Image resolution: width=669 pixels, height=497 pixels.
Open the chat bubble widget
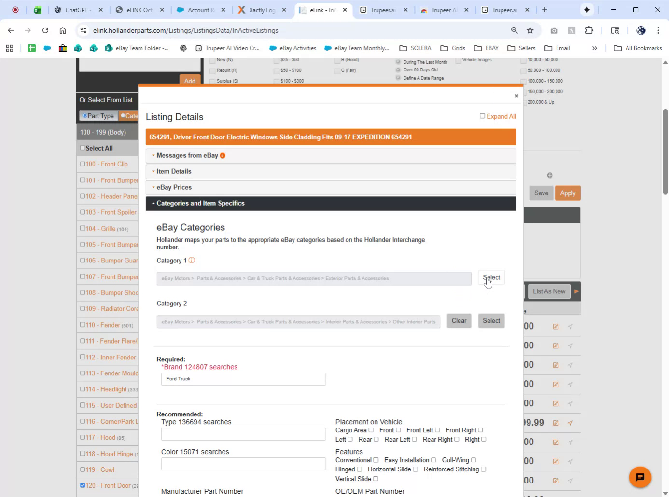pyautogui.click(x=640, y=477)
